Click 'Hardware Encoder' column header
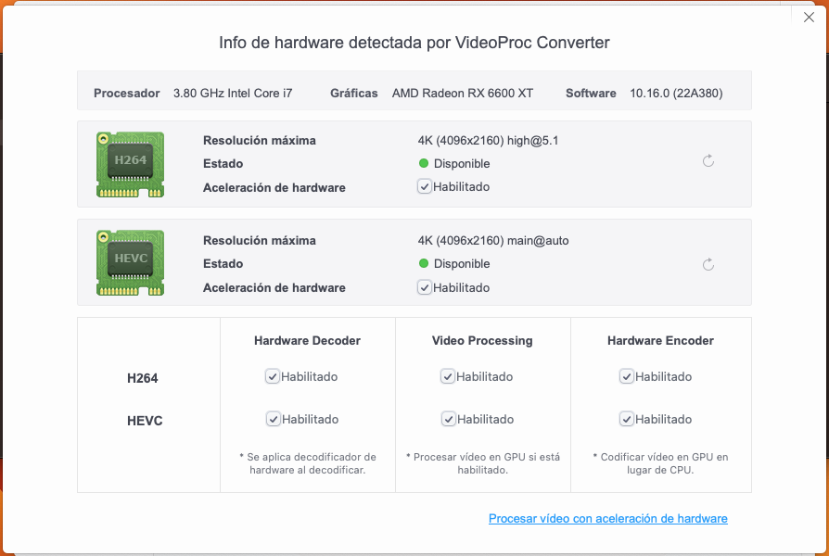The width and height of the screenshot is (829, 556). [660, 340]
